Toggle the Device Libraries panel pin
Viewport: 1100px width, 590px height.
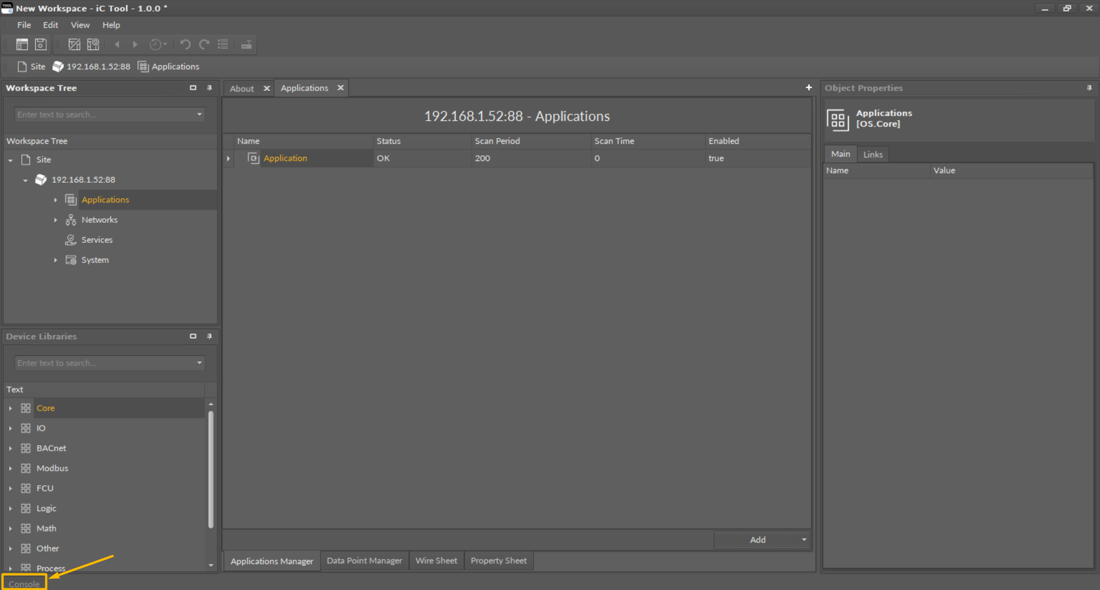coord(210,336)
